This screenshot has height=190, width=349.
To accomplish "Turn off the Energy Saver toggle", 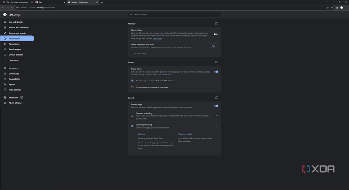I will (216, 72).
